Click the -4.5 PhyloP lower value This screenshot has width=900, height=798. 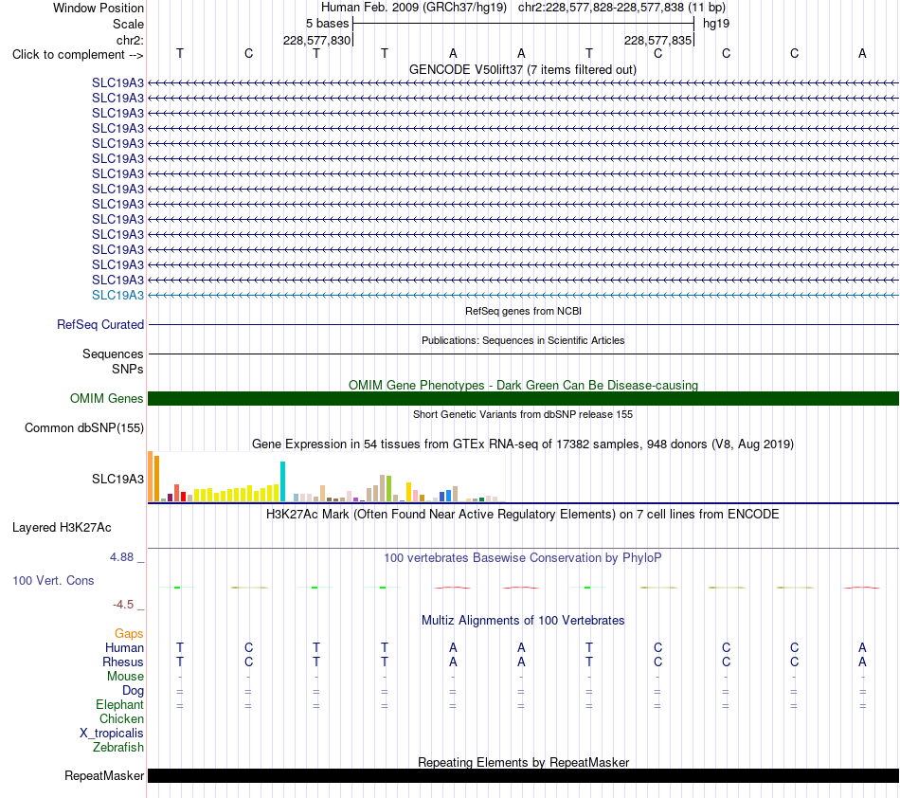[x=123, y=605]
